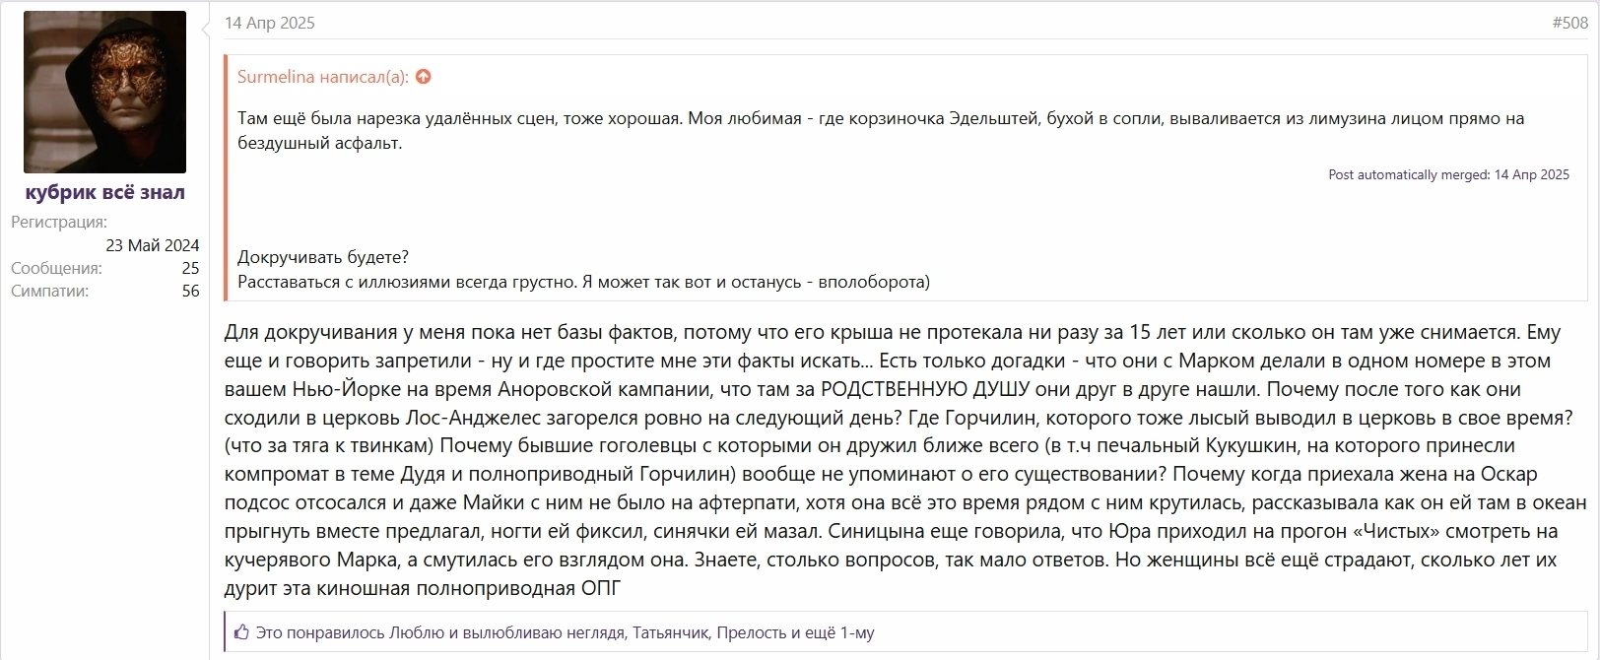The image size is (1600, 660).
Task: View the user's 25 messages count
Action: coord(190,268)
